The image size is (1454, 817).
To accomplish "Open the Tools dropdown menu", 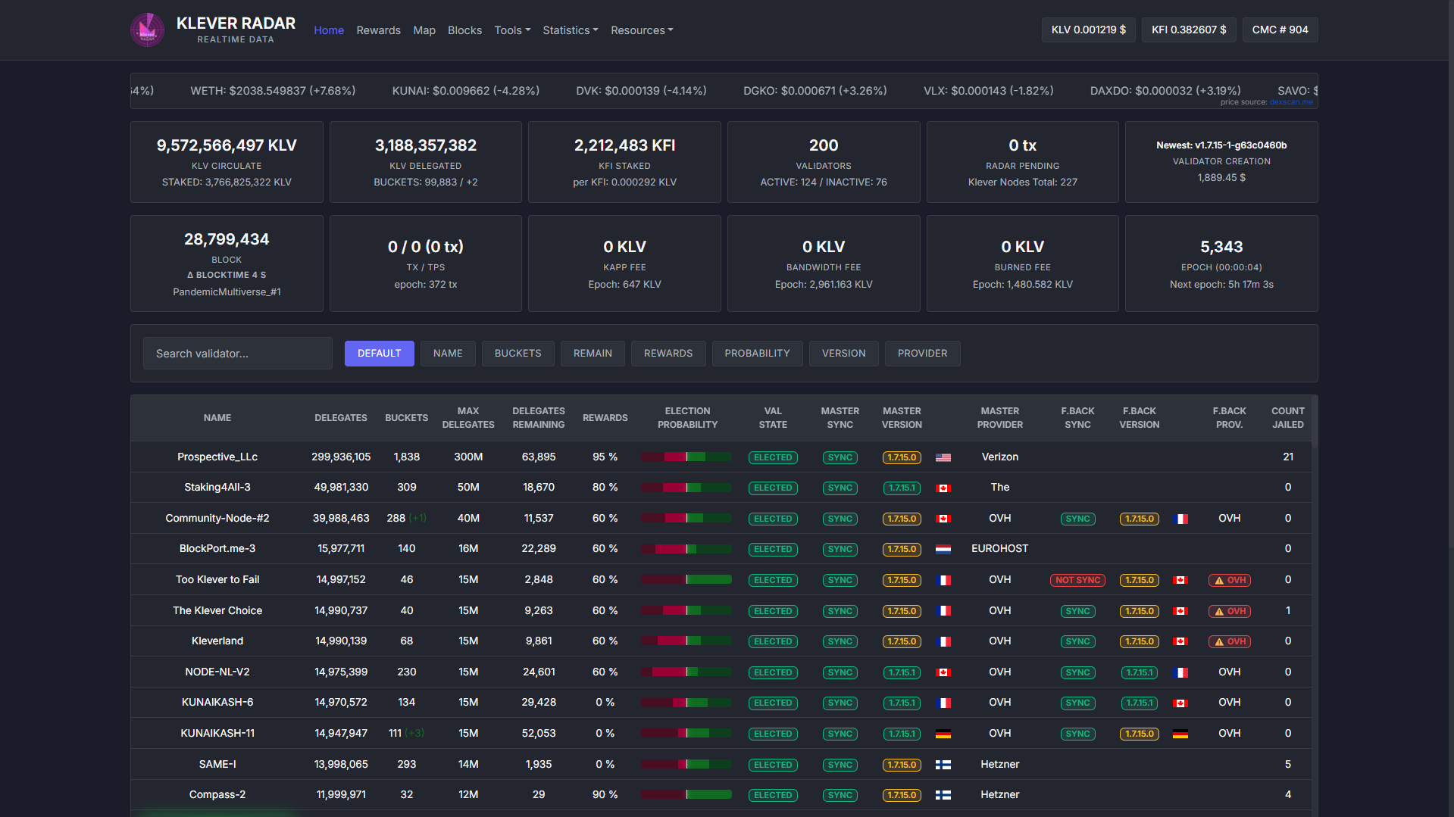I will click(512, 30).
